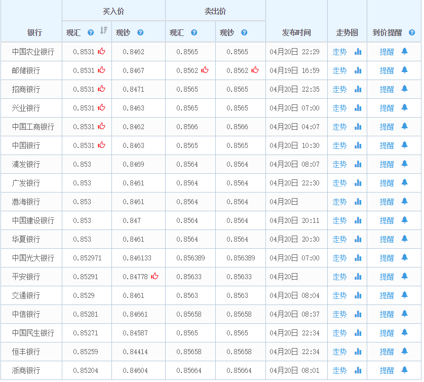
Task: Open trend chart icon for 中国农业银行
Action: pos(358,51)
